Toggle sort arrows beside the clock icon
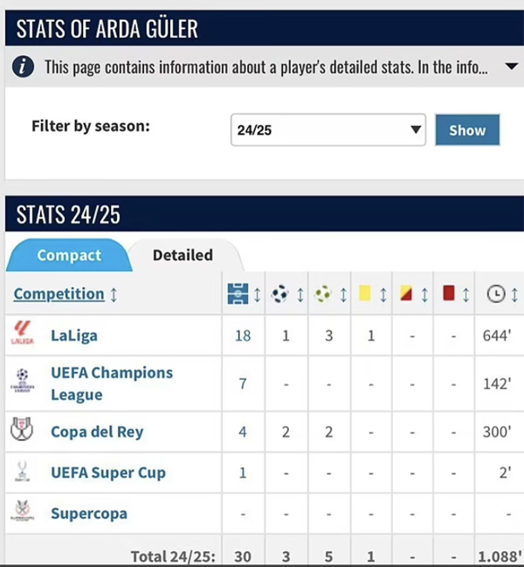 (x=514, y=294)
